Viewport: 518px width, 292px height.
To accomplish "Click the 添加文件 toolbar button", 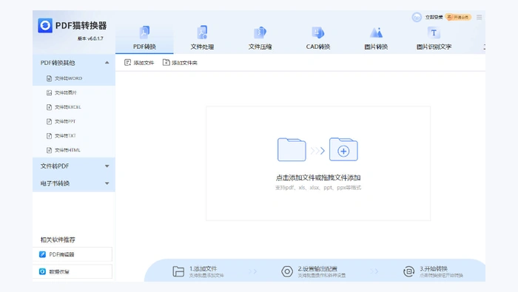I will (139, 63).
